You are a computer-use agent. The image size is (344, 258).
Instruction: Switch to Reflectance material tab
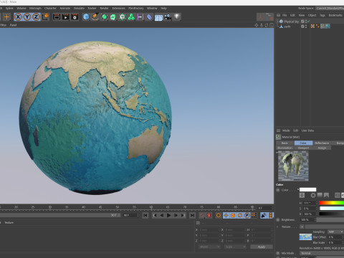pos(322,143)
